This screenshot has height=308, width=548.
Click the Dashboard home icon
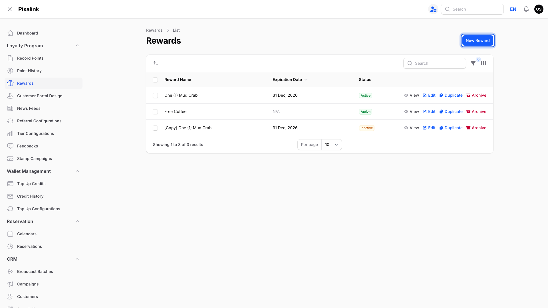10,33
